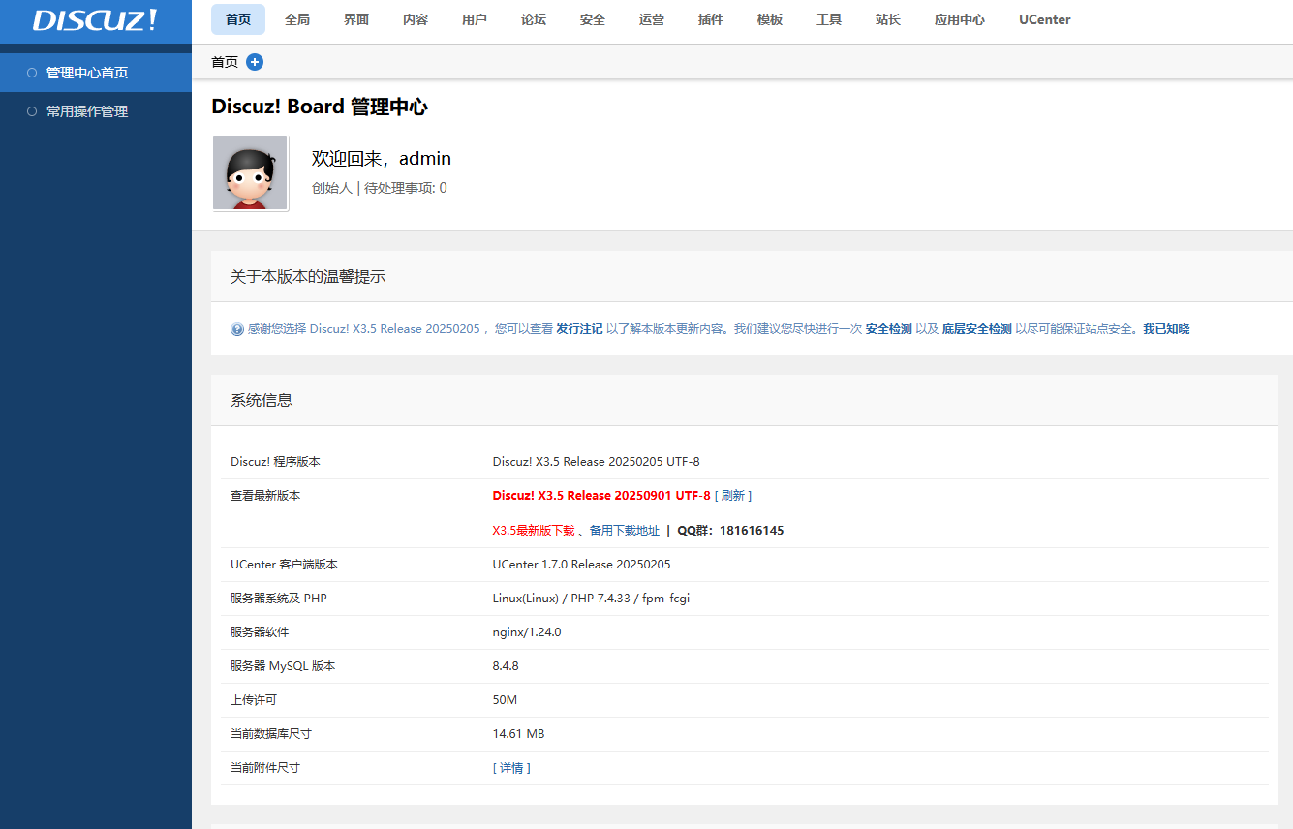Viewport: 1293px width, 829px height.
Task: Click the 服务器软件 row label
Action: coord(260,632)
